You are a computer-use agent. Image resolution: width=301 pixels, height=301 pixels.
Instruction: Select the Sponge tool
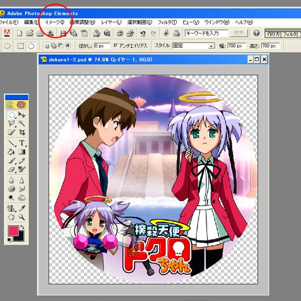tap(12, 189)
